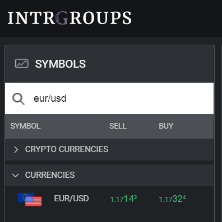Image resolution: width=222 pixels, height=222 pixels.
Task: Select the EUR/USD symbol name
Action: click(71, 199)
